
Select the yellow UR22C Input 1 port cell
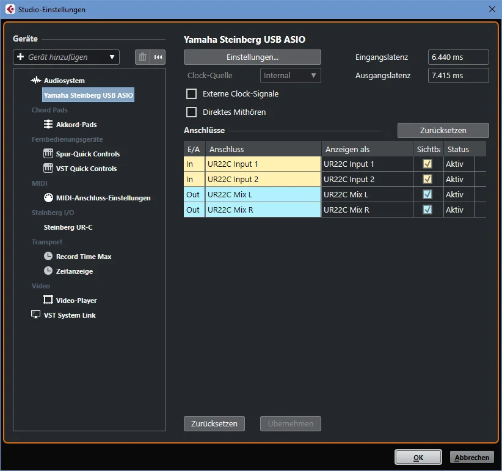(x=263, y=164)
